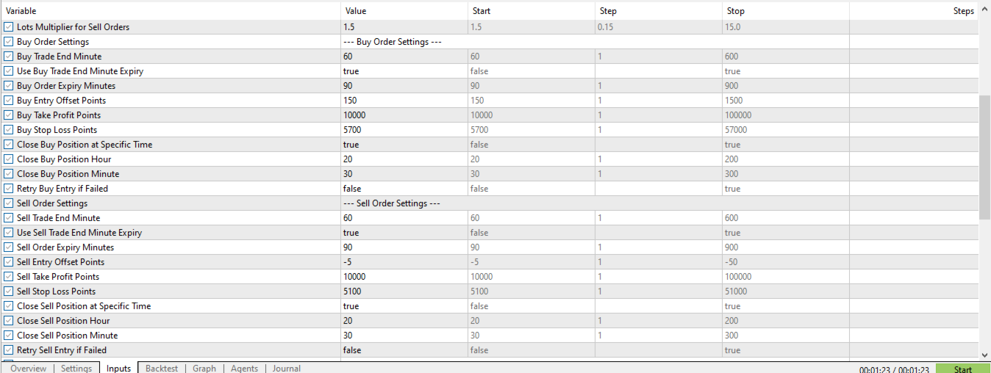
Task: Open the Journal tab
Action: (x=287, y=369)
